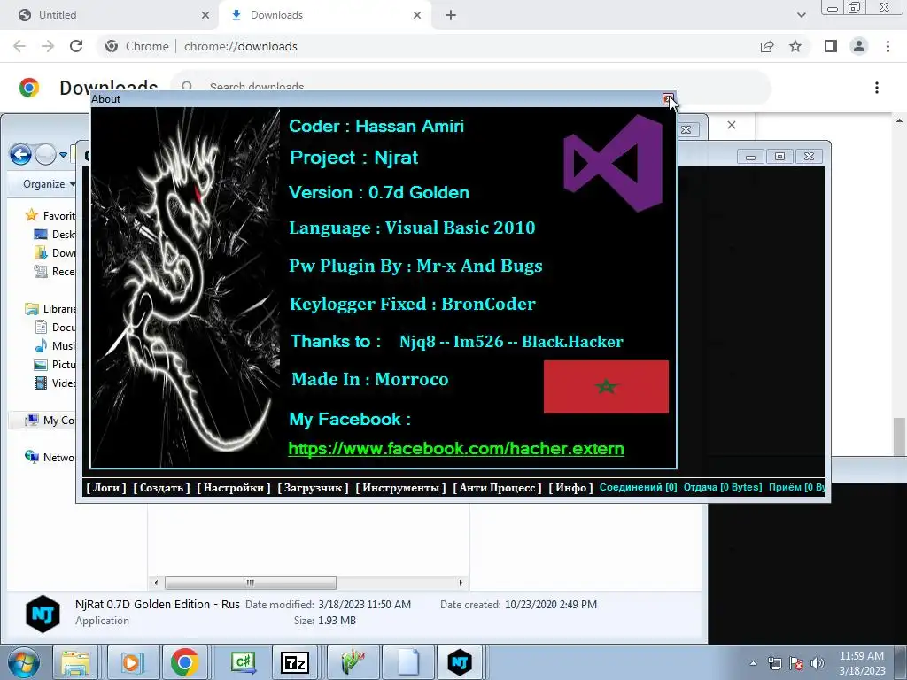907x680 pixels.
Task: Open the taskbar clock 11:59 AM
Action: click(862, 663)
